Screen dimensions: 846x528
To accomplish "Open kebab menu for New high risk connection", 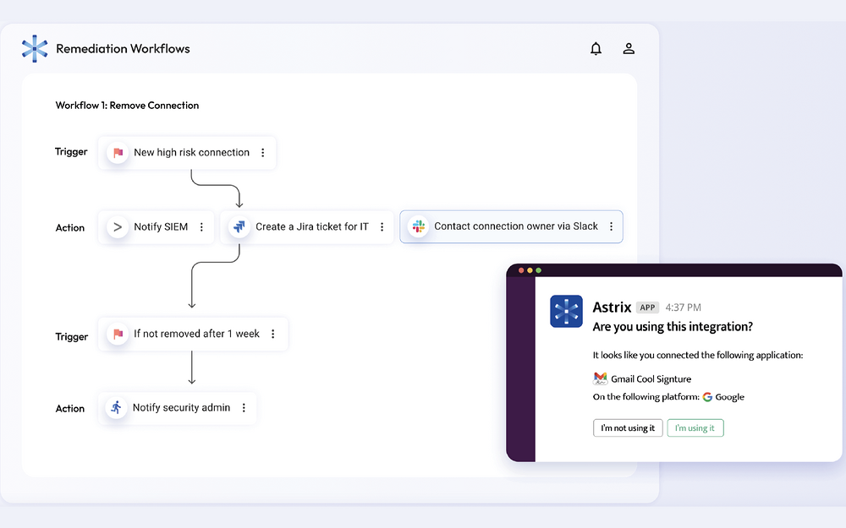I will click(263, 152).
